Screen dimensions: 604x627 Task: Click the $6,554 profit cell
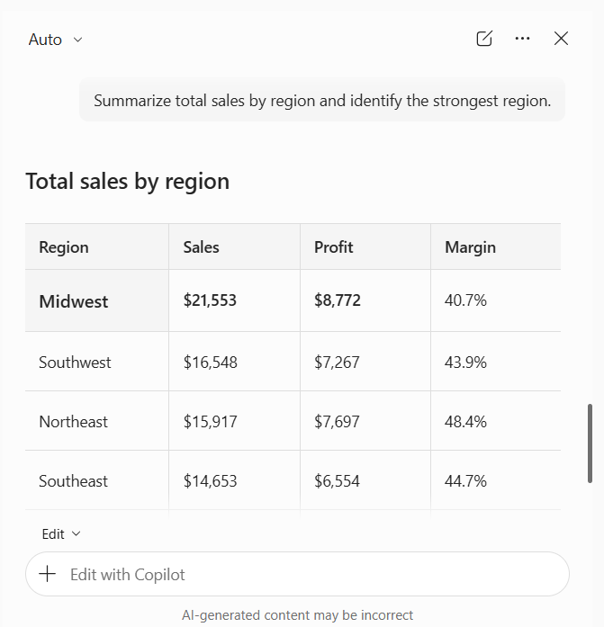click(x=365, y=480)
